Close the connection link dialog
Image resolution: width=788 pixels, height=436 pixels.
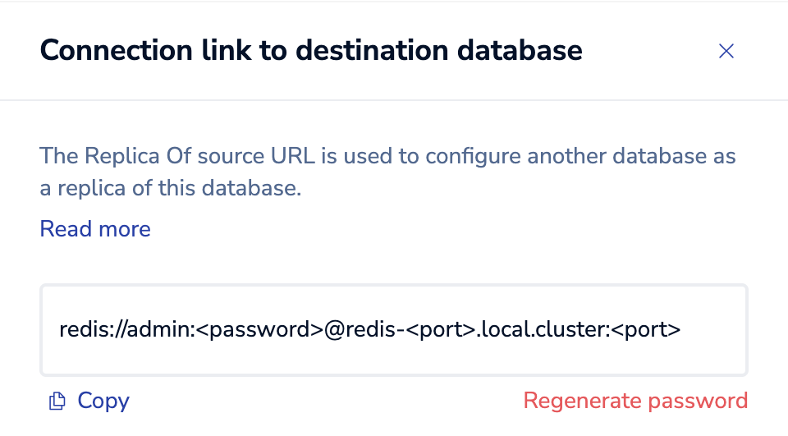coord(726,51)
